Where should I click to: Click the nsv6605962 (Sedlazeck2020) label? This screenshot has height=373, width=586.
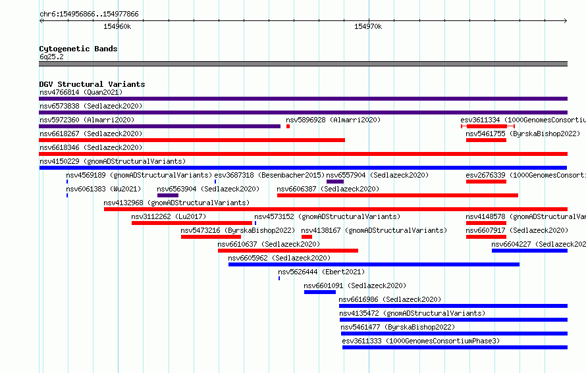pos(279,258)
